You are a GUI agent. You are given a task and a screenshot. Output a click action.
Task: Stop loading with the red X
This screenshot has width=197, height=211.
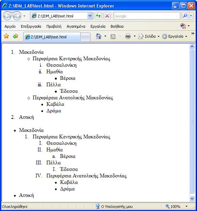[x=107, y=16]
